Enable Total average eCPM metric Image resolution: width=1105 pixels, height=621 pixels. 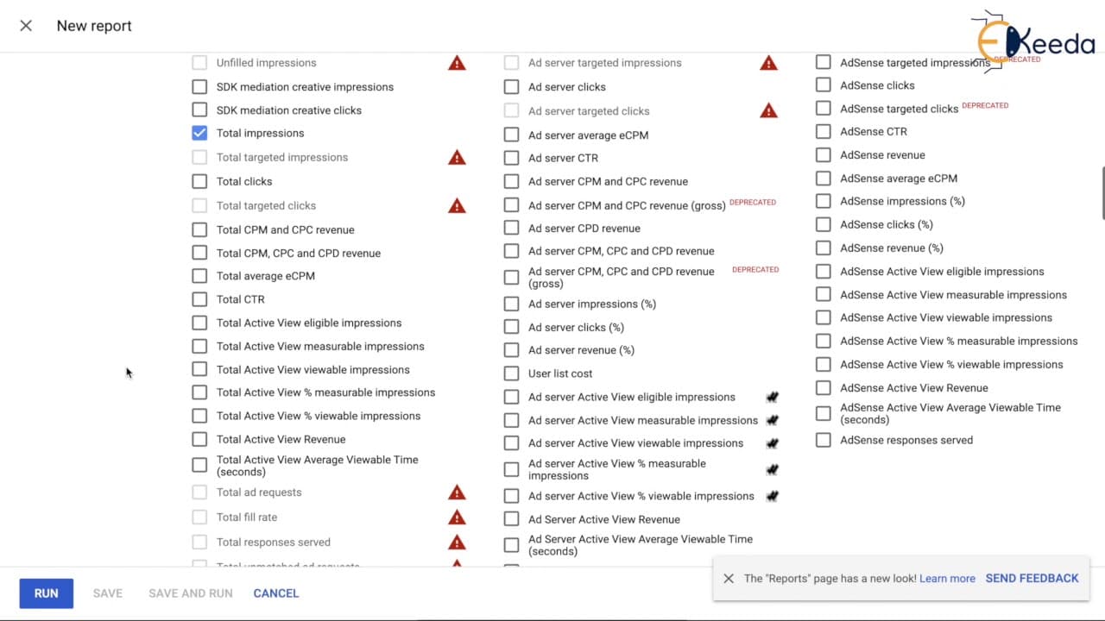(199, 276)
